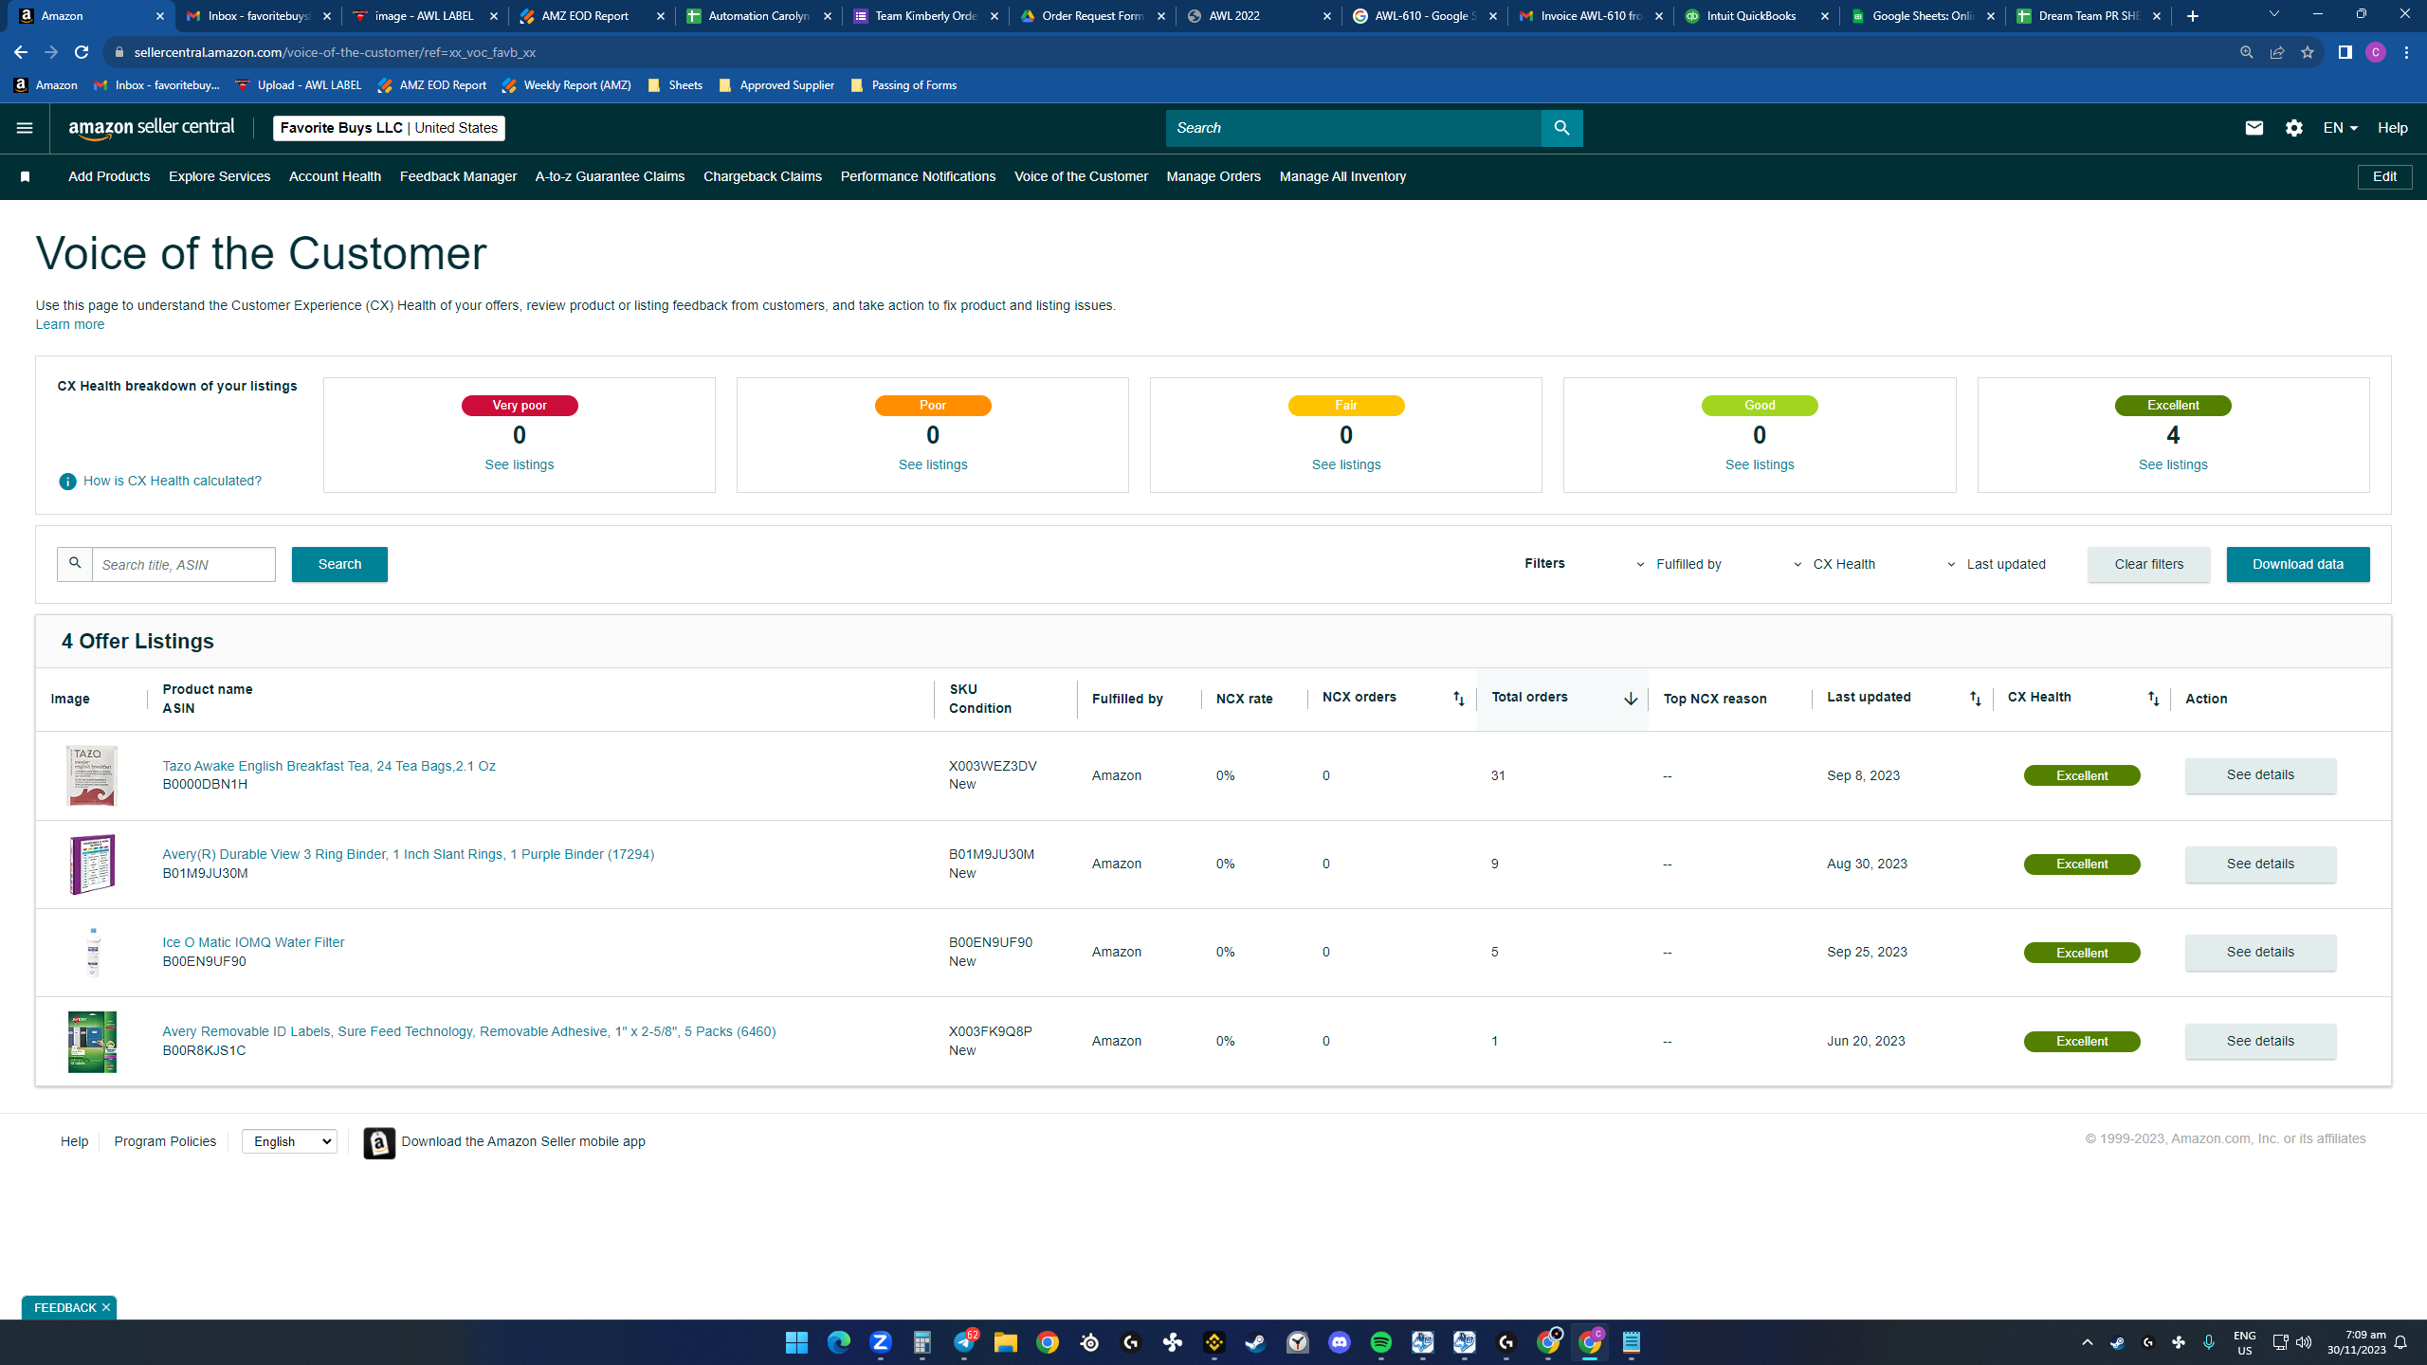
Task: Click the Download data button
Action: 2297,564
